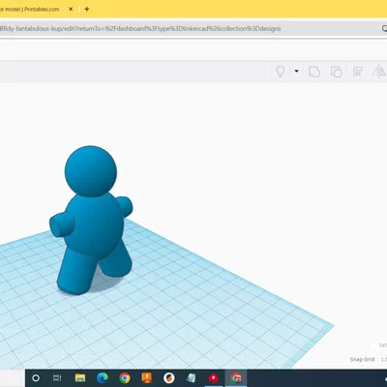The height and width of the screenshot is (387, 387).
Task: Open the dropdown arrow beside the lightbulb
Action: point(296,72)
